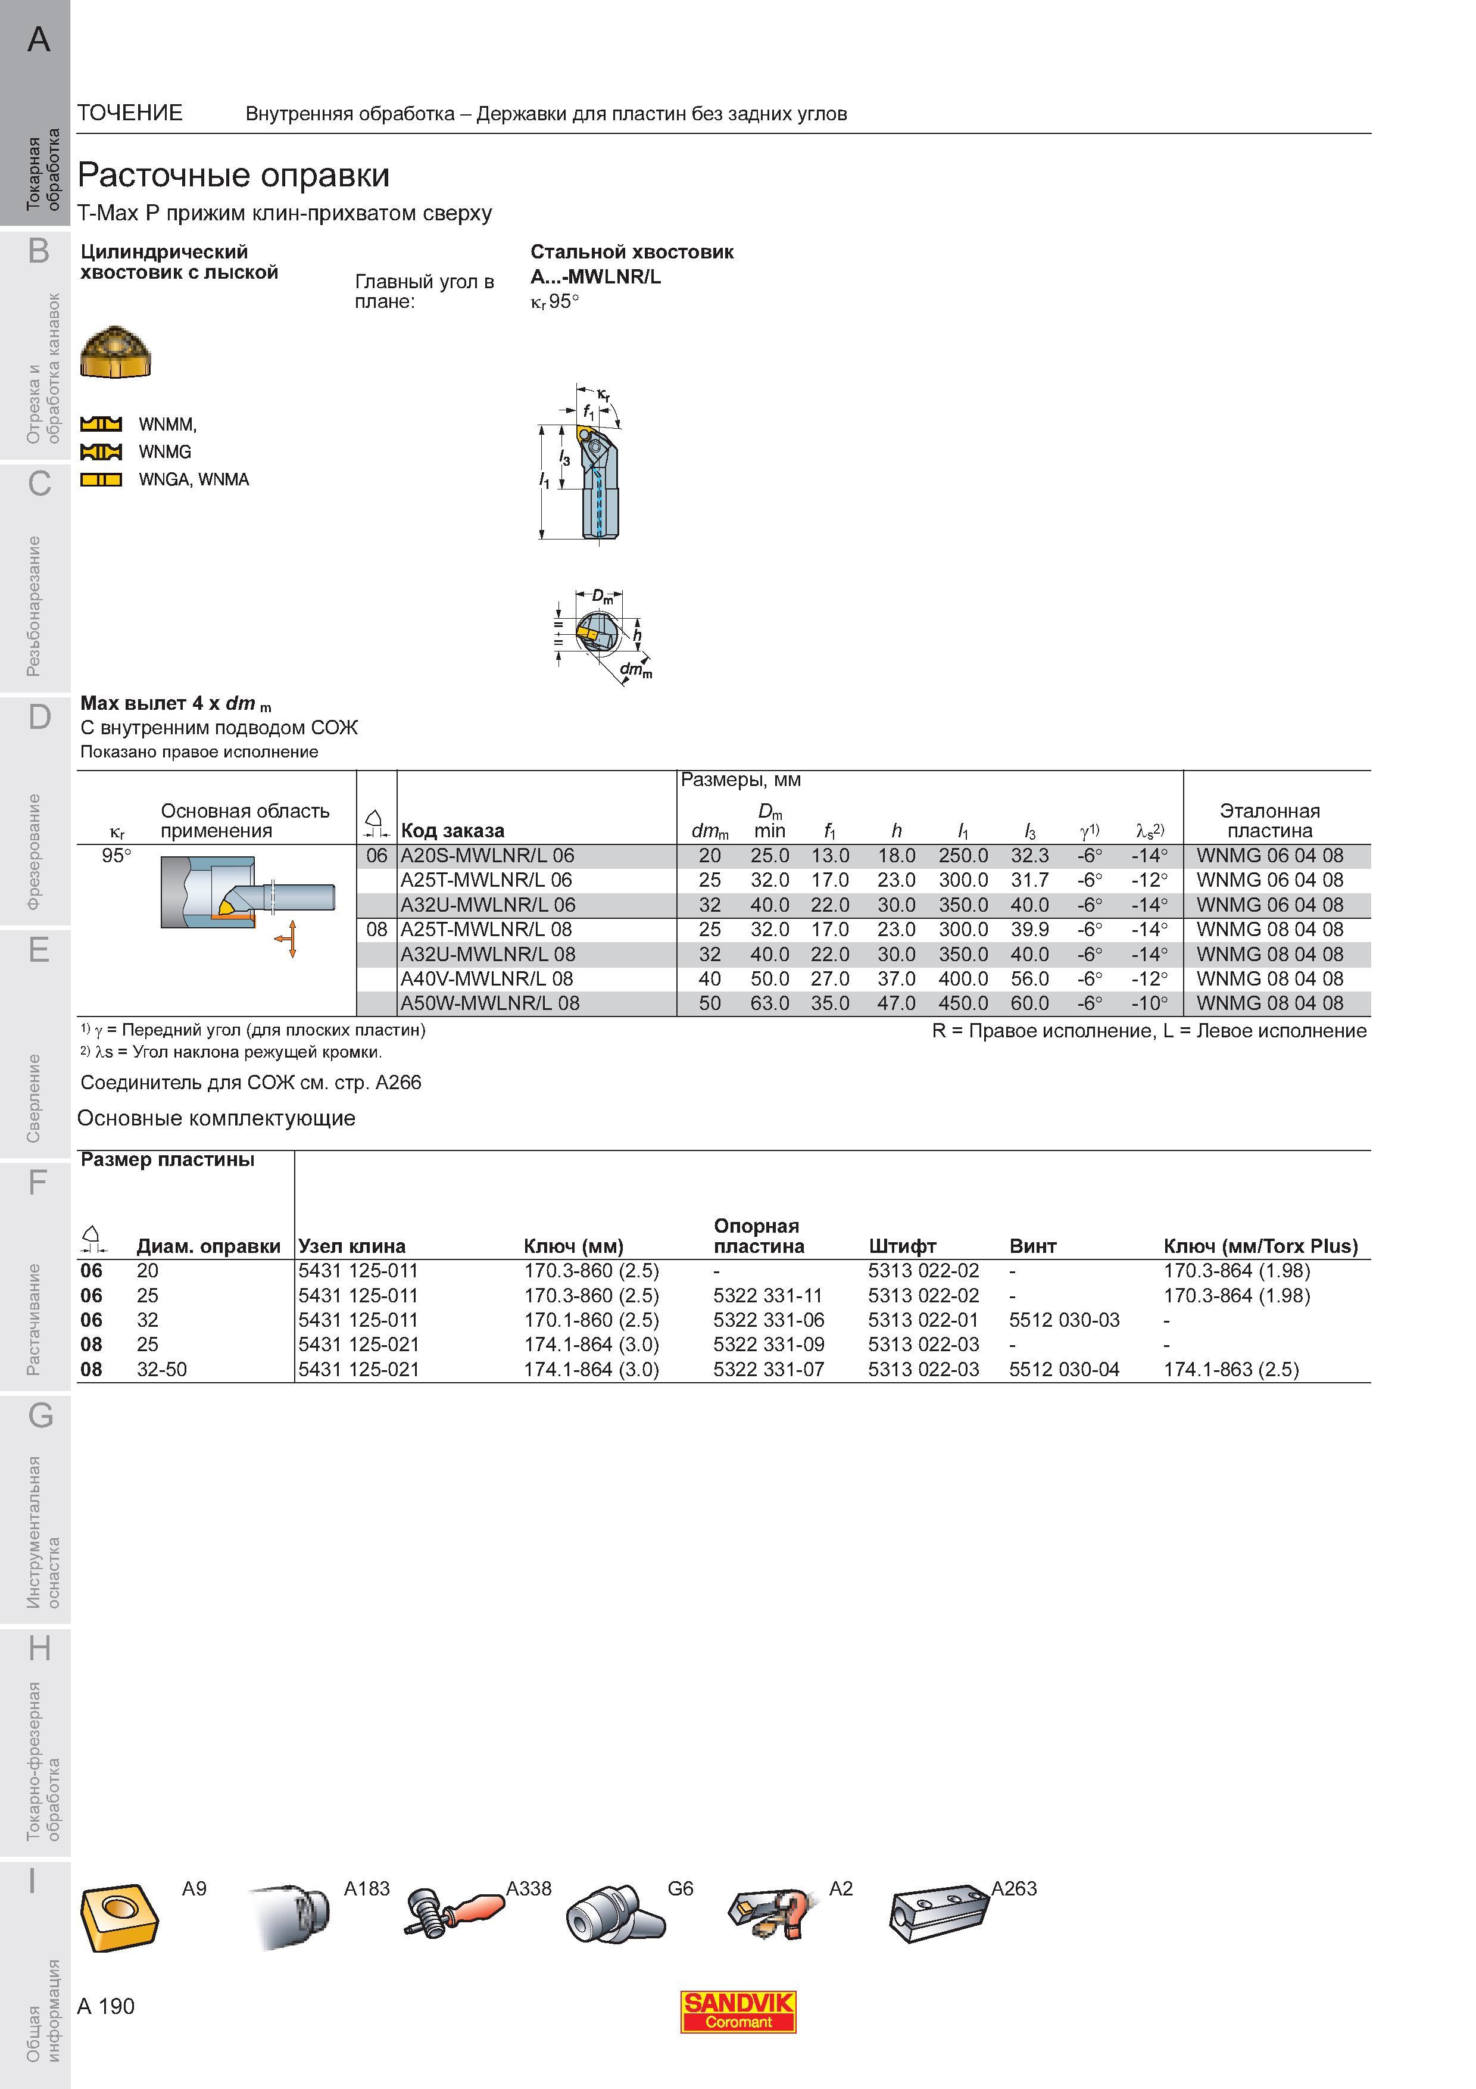
Task: Click shim part number 5322 331-11
Action: click(x=769, y=1296)
